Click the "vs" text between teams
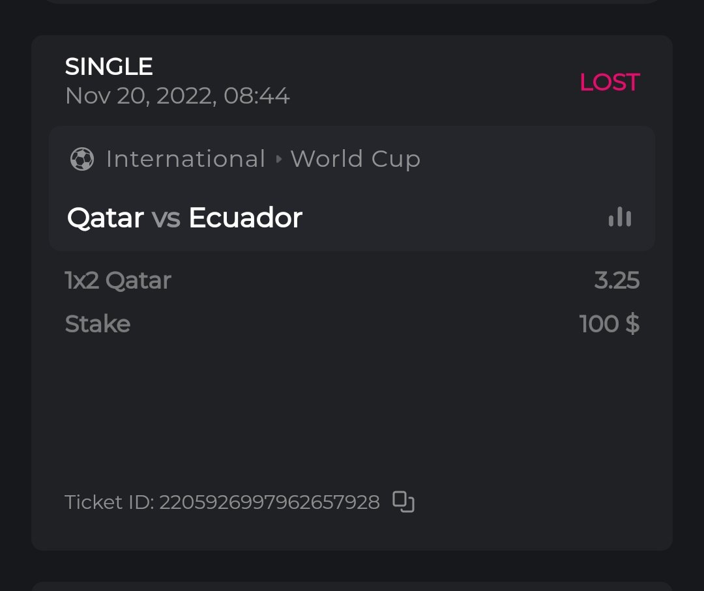 166,218
